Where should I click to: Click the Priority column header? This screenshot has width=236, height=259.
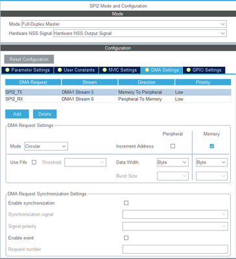(203, 82)
